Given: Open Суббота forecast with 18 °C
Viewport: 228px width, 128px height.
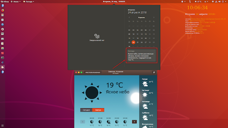Looking at the screenshot, I should [x=147, y=116].
